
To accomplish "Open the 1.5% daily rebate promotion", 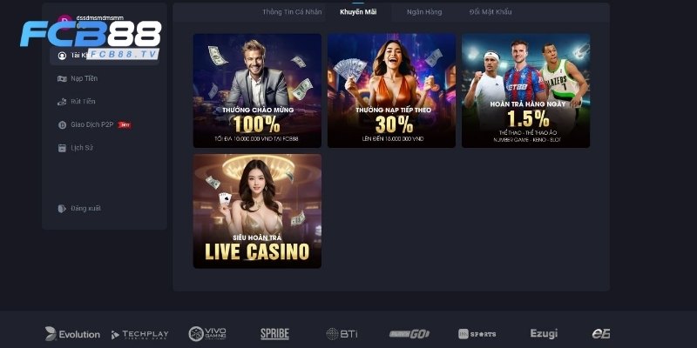I will [x=526, y=90].
